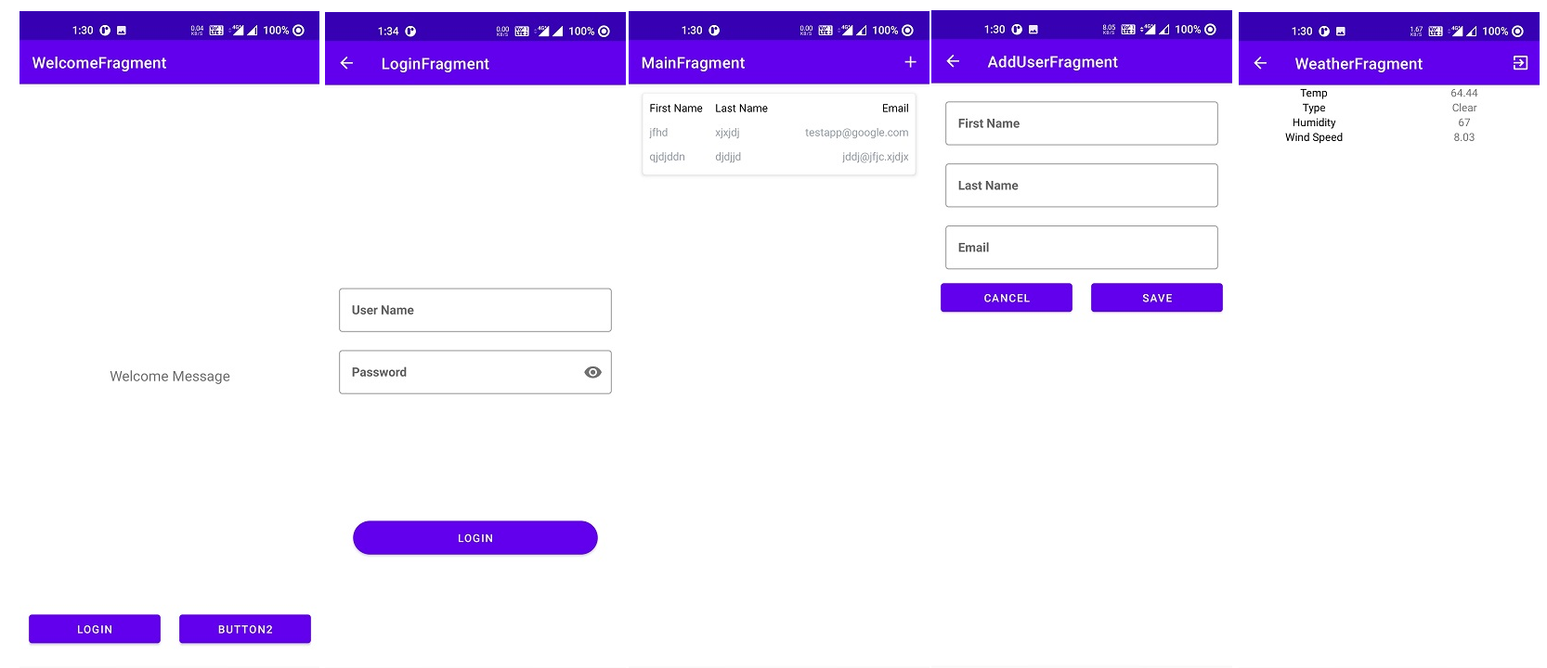This screenshot has height=668, width=1547.
Task: Click the Last Name column header
Action: pos(741,109)
